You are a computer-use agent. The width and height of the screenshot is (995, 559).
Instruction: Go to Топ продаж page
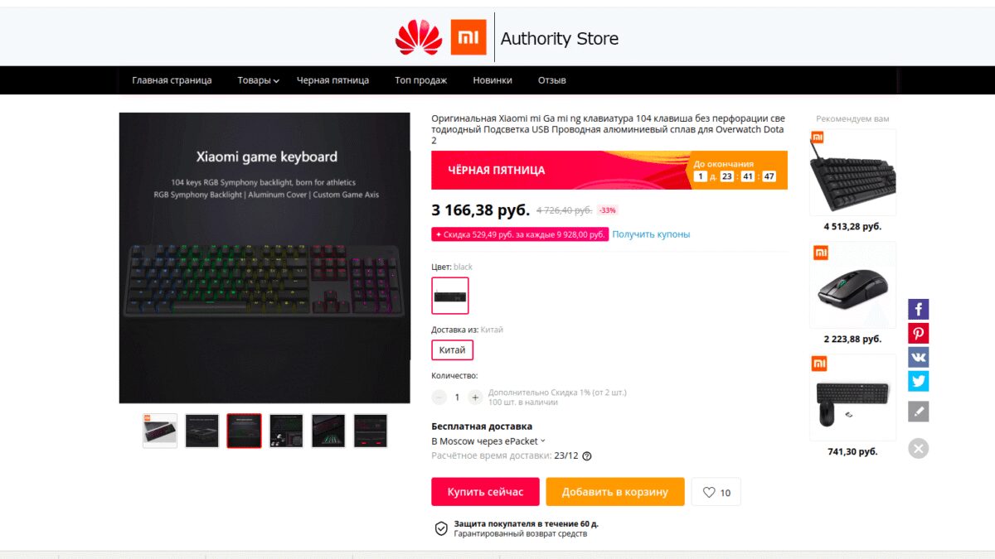tap(420, 80)
